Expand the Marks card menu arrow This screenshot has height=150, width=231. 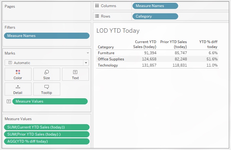coord(88,53)
